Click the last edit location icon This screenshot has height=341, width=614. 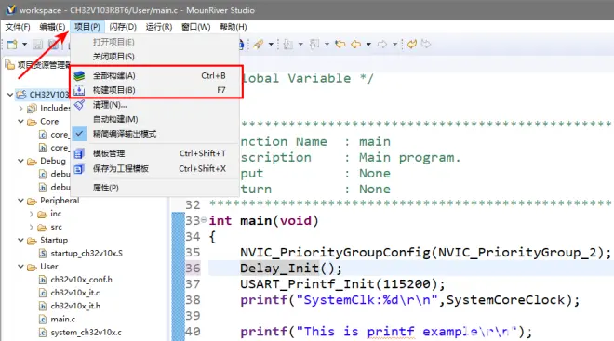click(x=340, y=45)
